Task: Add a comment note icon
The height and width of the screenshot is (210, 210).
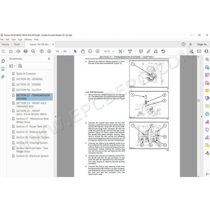Action: click(141, 51)
